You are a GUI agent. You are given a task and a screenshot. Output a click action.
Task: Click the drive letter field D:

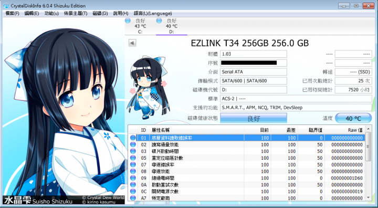[254, 89]
